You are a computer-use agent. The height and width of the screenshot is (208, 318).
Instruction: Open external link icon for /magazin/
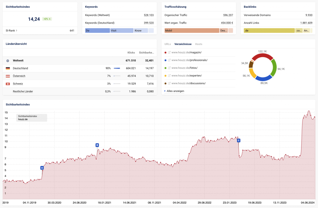coord(169,52)
